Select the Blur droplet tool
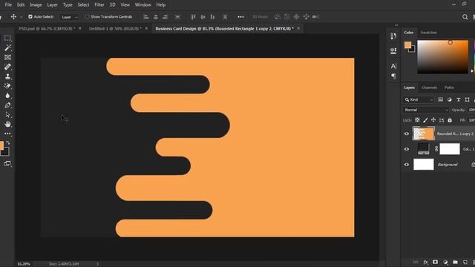 (x=7, y=96)
